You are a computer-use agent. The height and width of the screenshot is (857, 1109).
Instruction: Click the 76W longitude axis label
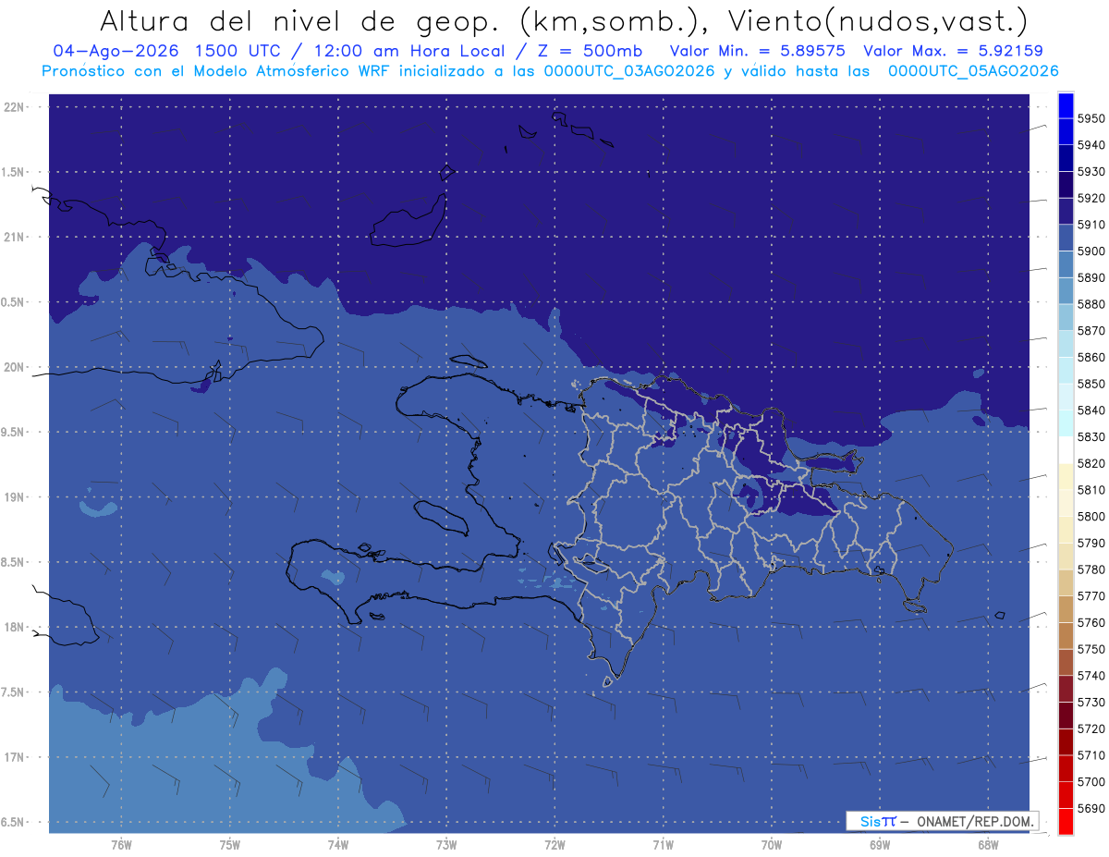(121, 845)
